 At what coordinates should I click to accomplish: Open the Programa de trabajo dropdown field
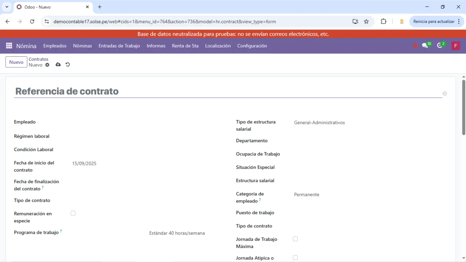click(x=177, y=233)
